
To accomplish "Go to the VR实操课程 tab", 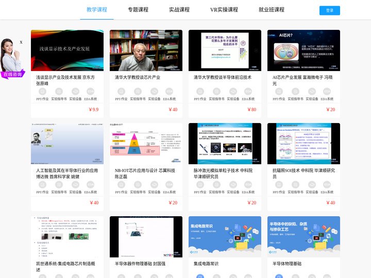I will pos(224,10).
